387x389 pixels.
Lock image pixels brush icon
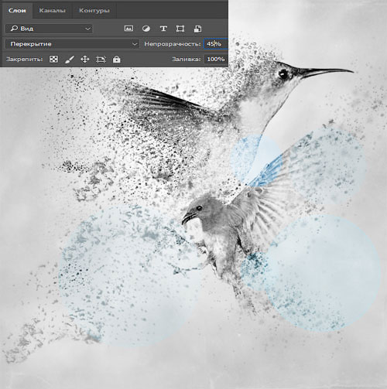click(x=69, y=60)
